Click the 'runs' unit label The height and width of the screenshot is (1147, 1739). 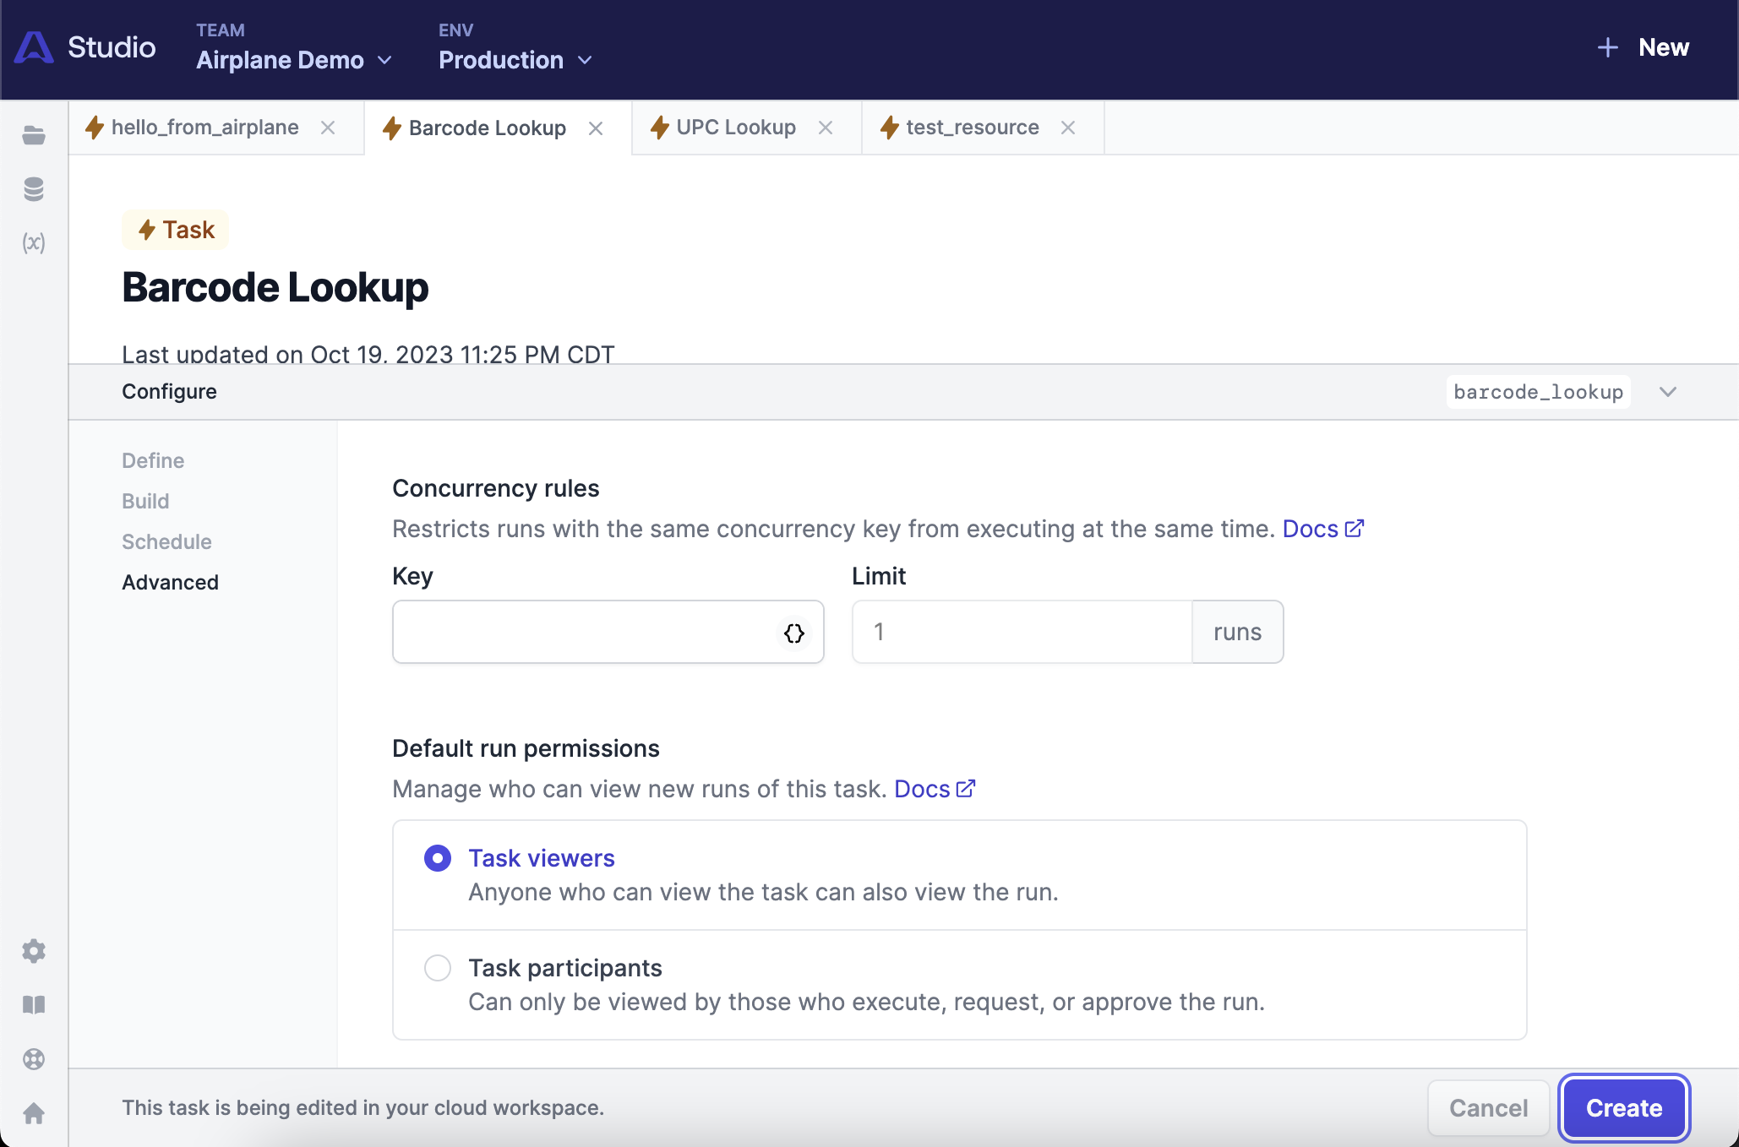pos(1237,632)
